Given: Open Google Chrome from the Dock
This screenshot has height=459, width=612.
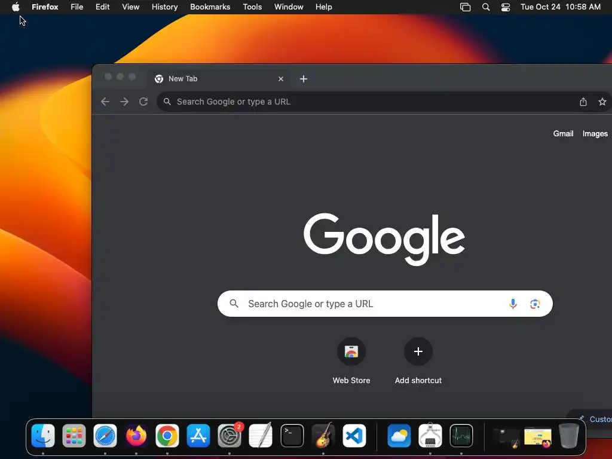Looking at the screenshot, I should click(x=167, y=436).
